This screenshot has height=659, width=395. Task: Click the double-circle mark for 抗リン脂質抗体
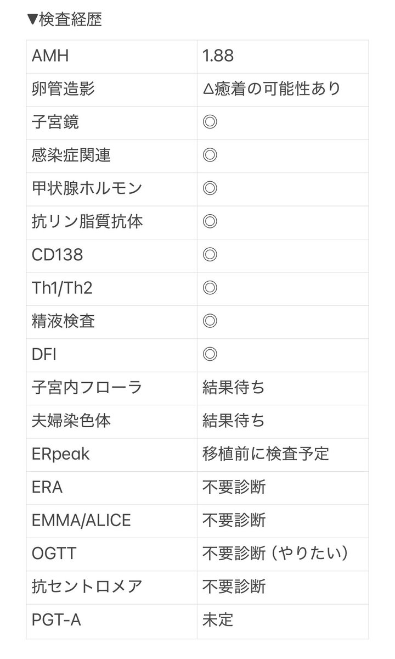click(x=210, y=221)
